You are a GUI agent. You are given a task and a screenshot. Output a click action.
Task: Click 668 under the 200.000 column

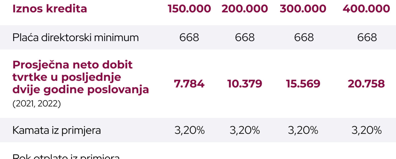click(x=245, y=37)
